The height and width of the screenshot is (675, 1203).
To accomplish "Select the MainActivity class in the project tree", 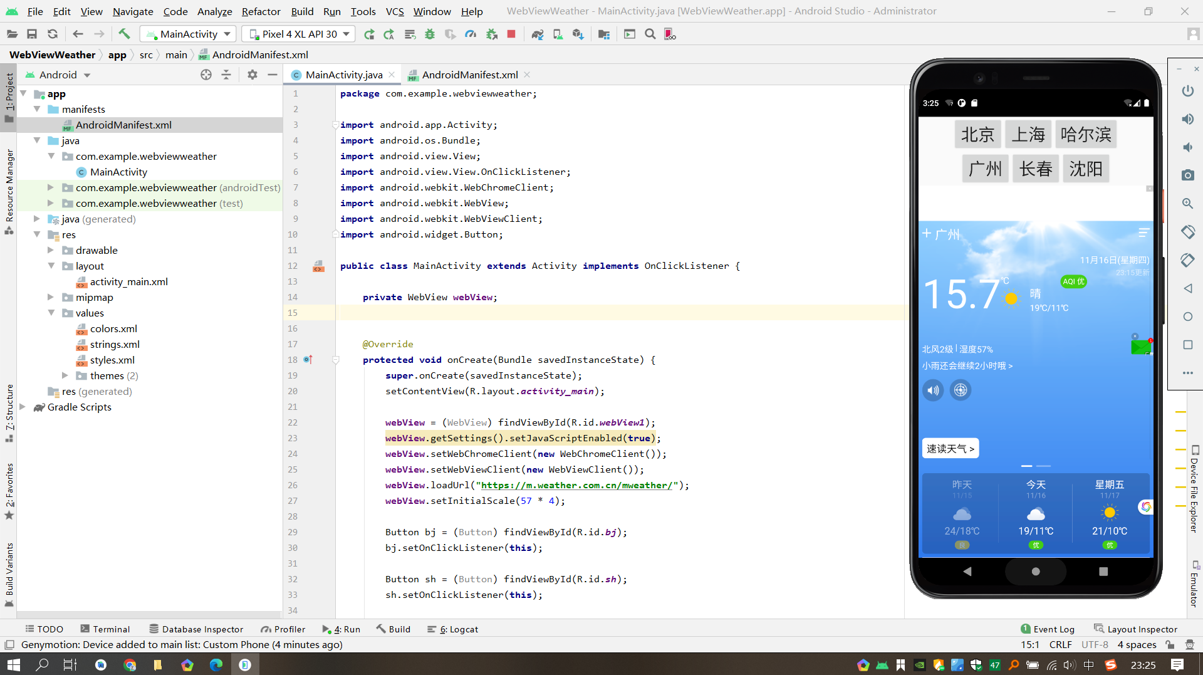I will pos(118,172).
